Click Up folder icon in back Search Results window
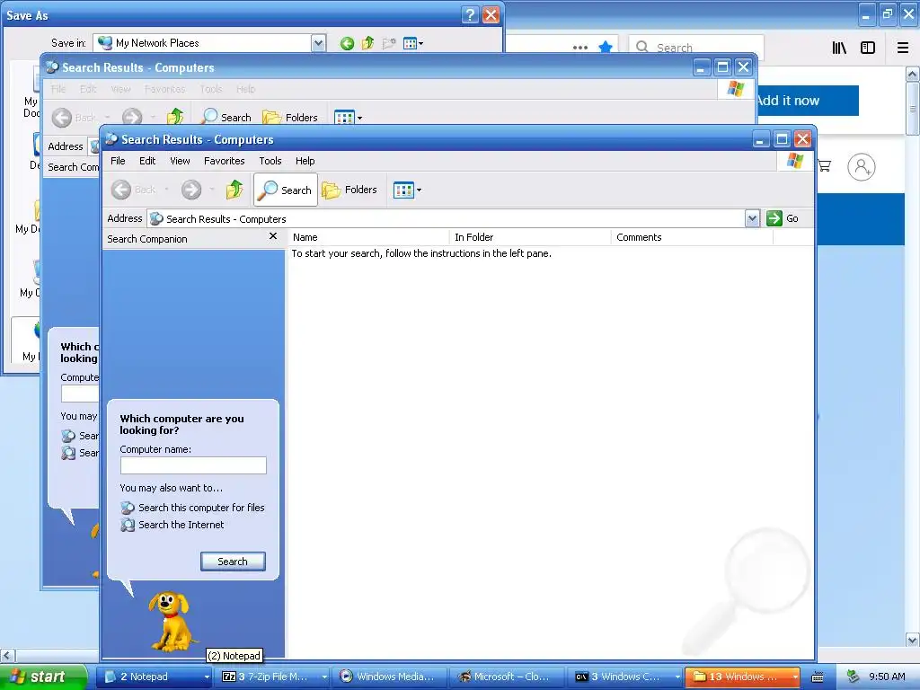The width and height of the screenshot is (920, 690). coord(175,117)
